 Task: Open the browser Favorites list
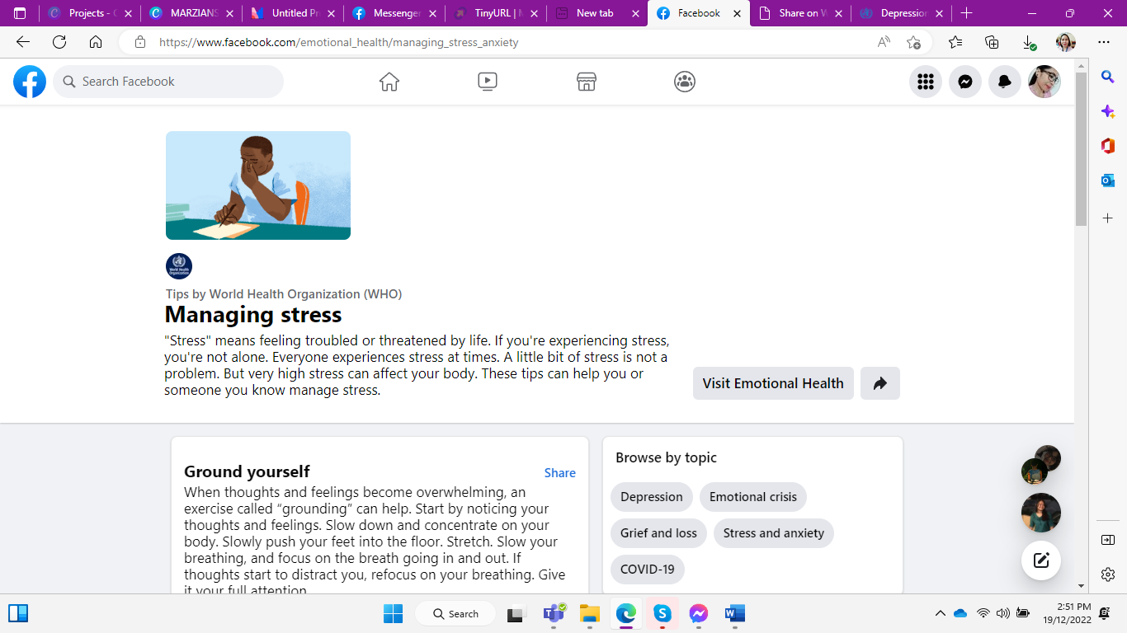pos(955,42)
